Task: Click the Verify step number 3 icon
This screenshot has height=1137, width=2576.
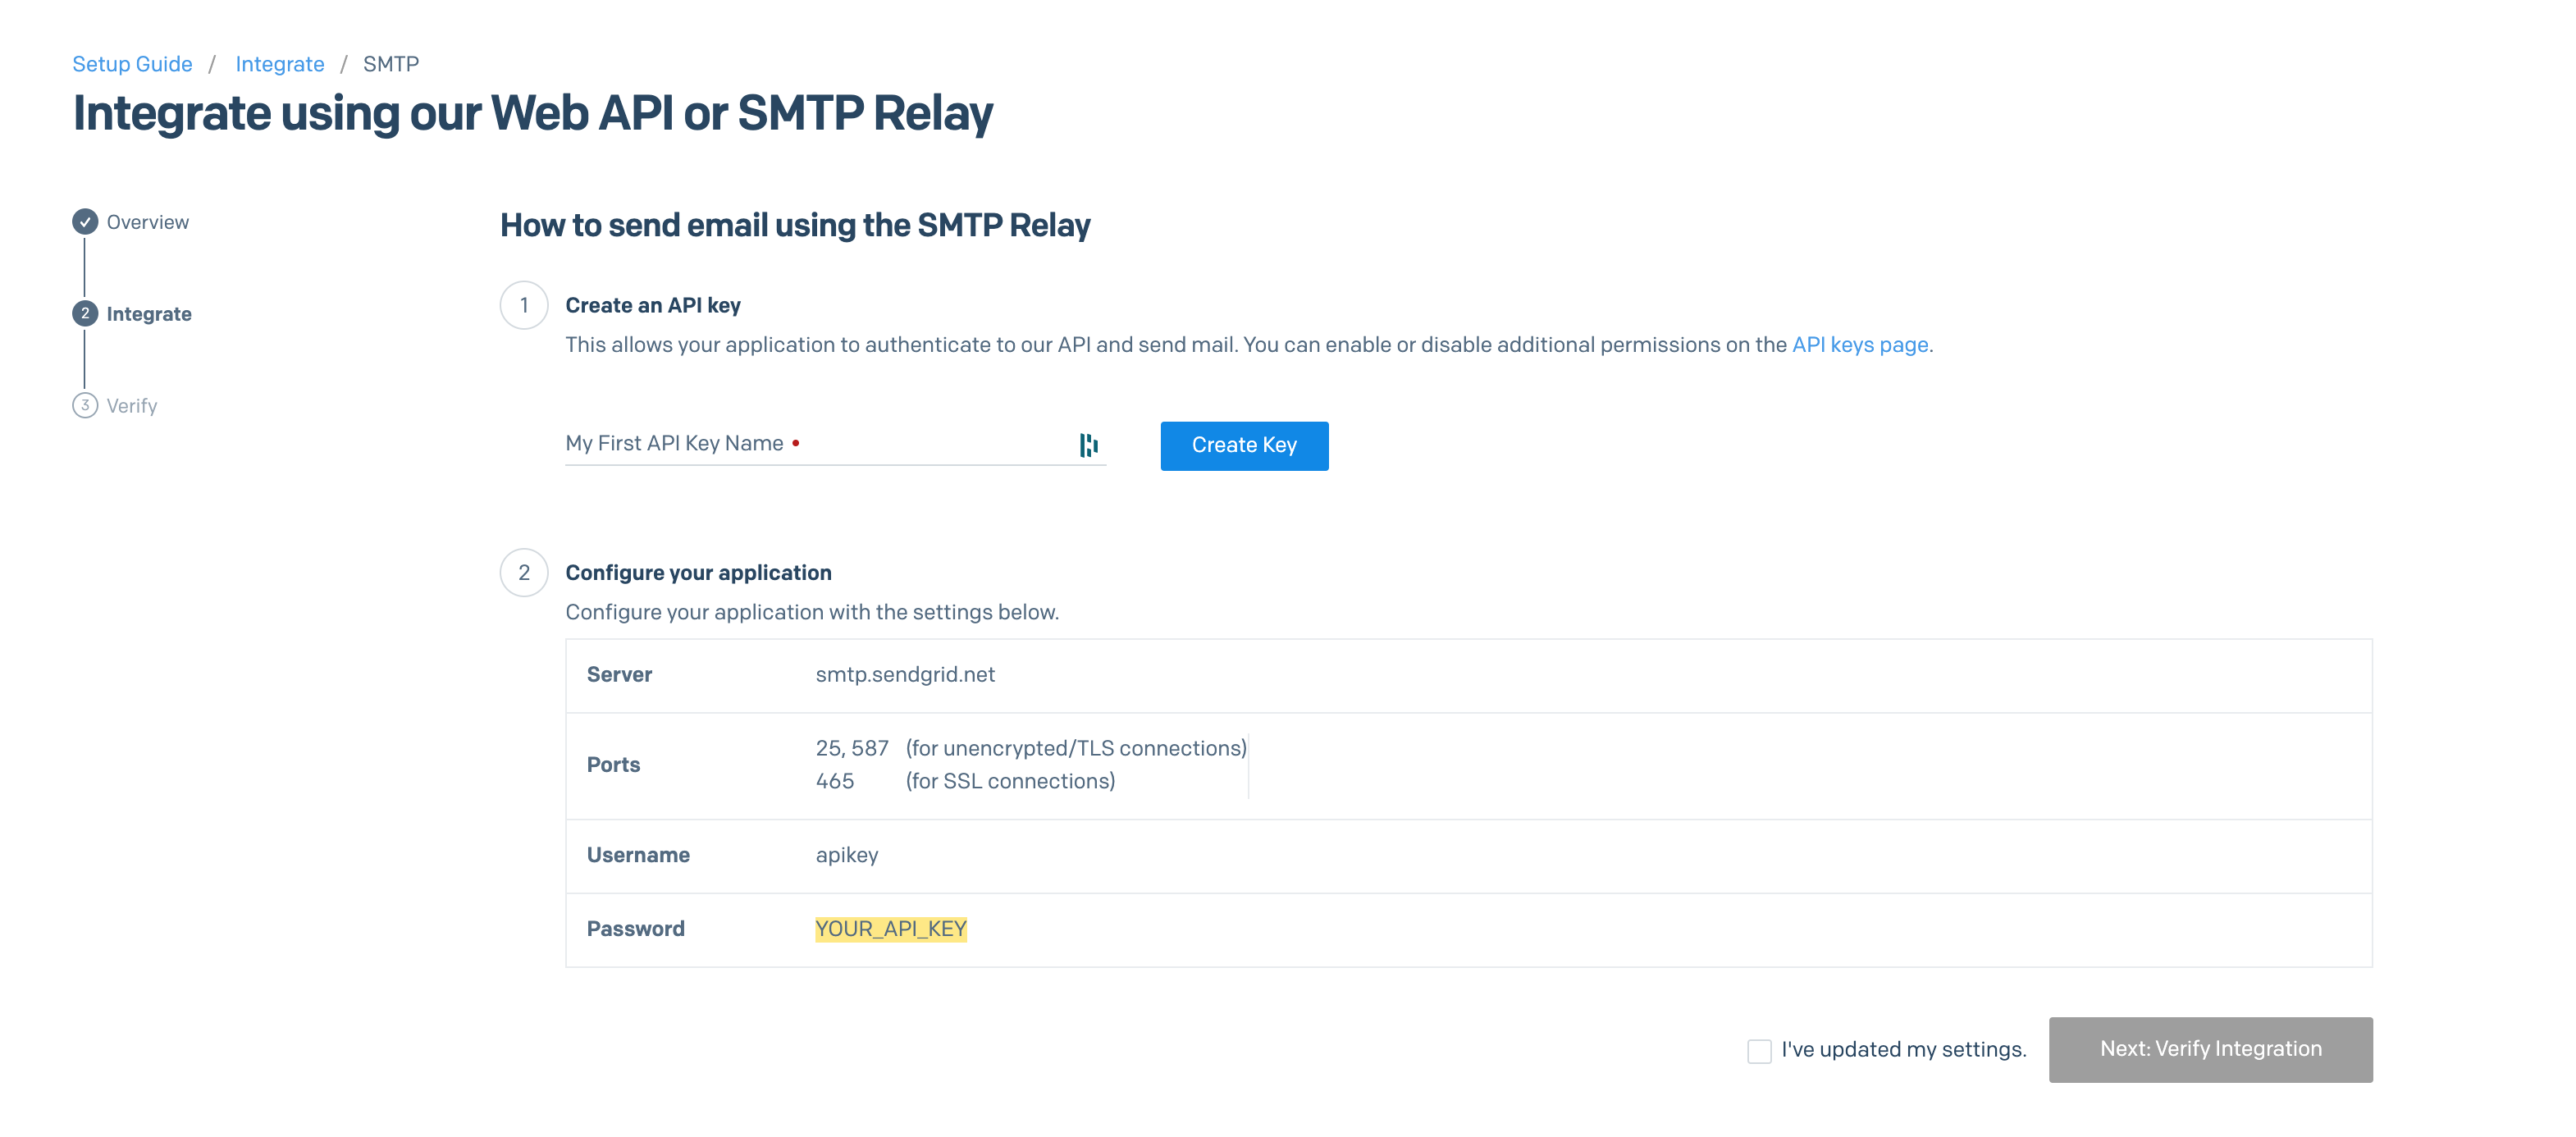Action: pyautogui.click(x=85, y=406)
